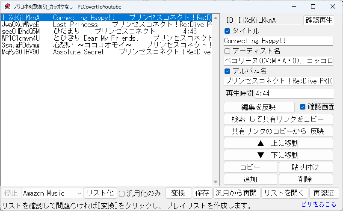
Task: Toggle the 確認画面 checkbox
Action: [303, 107]
